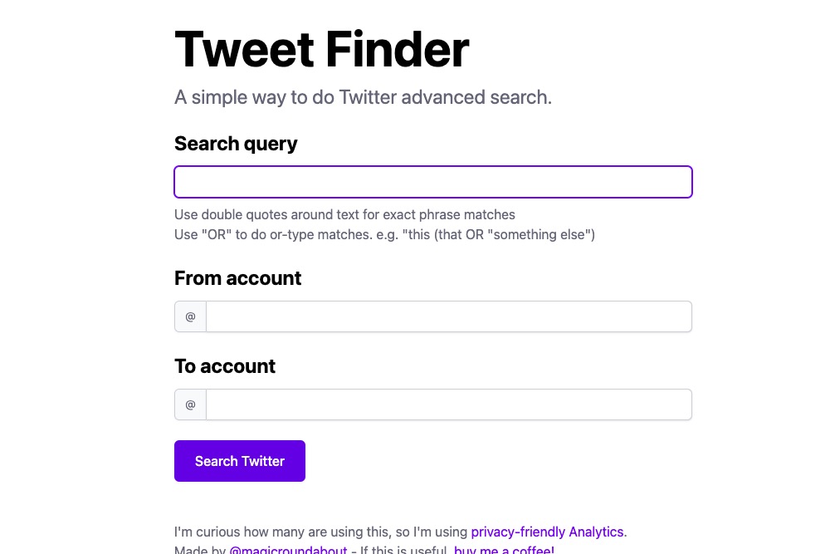Click the buy me a coffee link
Screen dimensions: 830x554
click(504, 549)
